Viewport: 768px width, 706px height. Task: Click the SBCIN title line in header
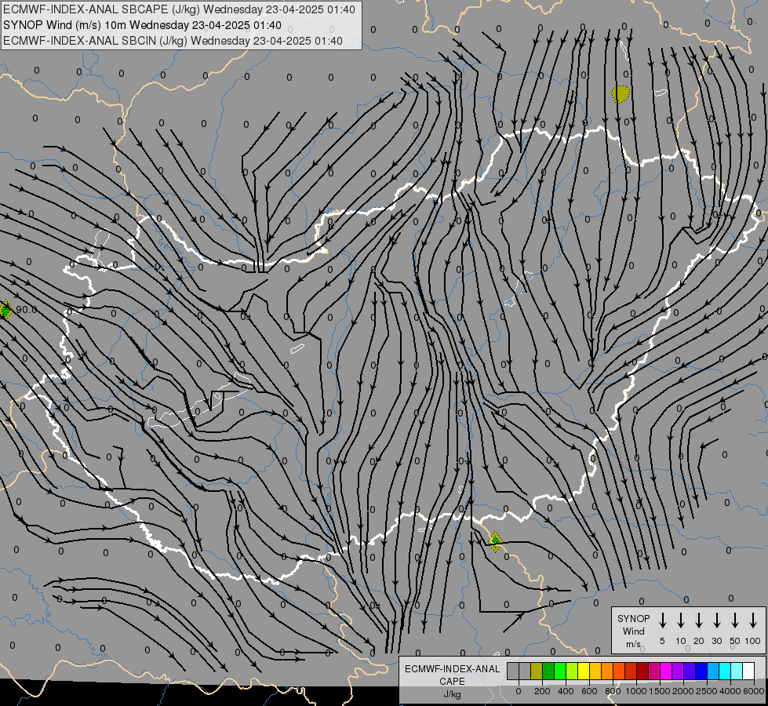173,41
